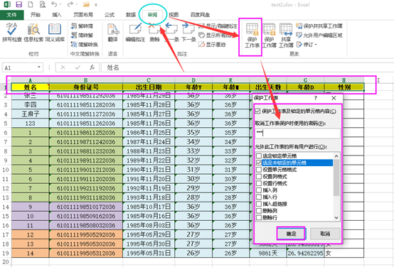
Task: Click the Open folder icon in quick access toolbar
Action: (86, 4)
